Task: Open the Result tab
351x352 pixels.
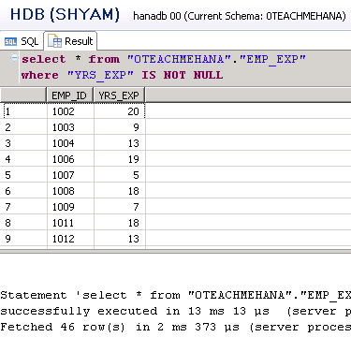Action: [x=70, y=41]
